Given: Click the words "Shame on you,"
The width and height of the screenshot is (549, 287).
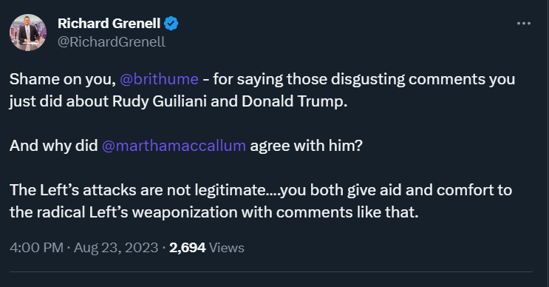Looking at the screenshot, I should click(63, 79).
